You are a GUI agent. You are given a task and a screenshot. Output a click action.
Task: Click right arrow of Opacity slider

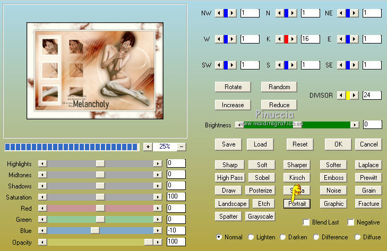158,242
